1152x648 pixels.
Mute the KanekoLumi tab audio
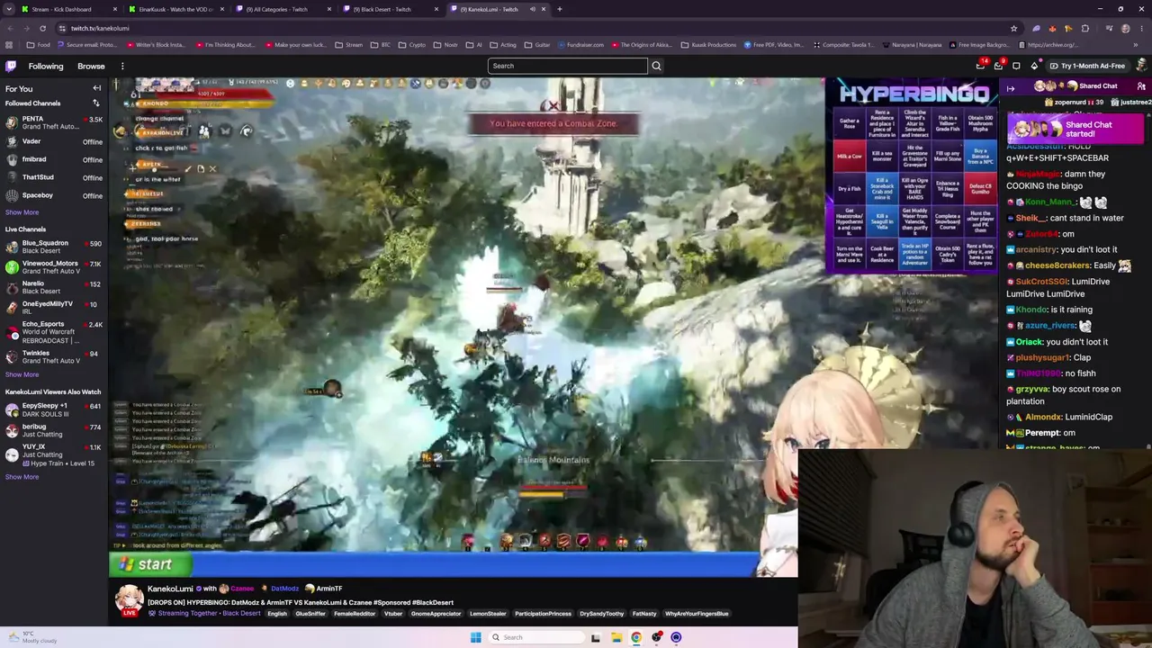(533, 9)
